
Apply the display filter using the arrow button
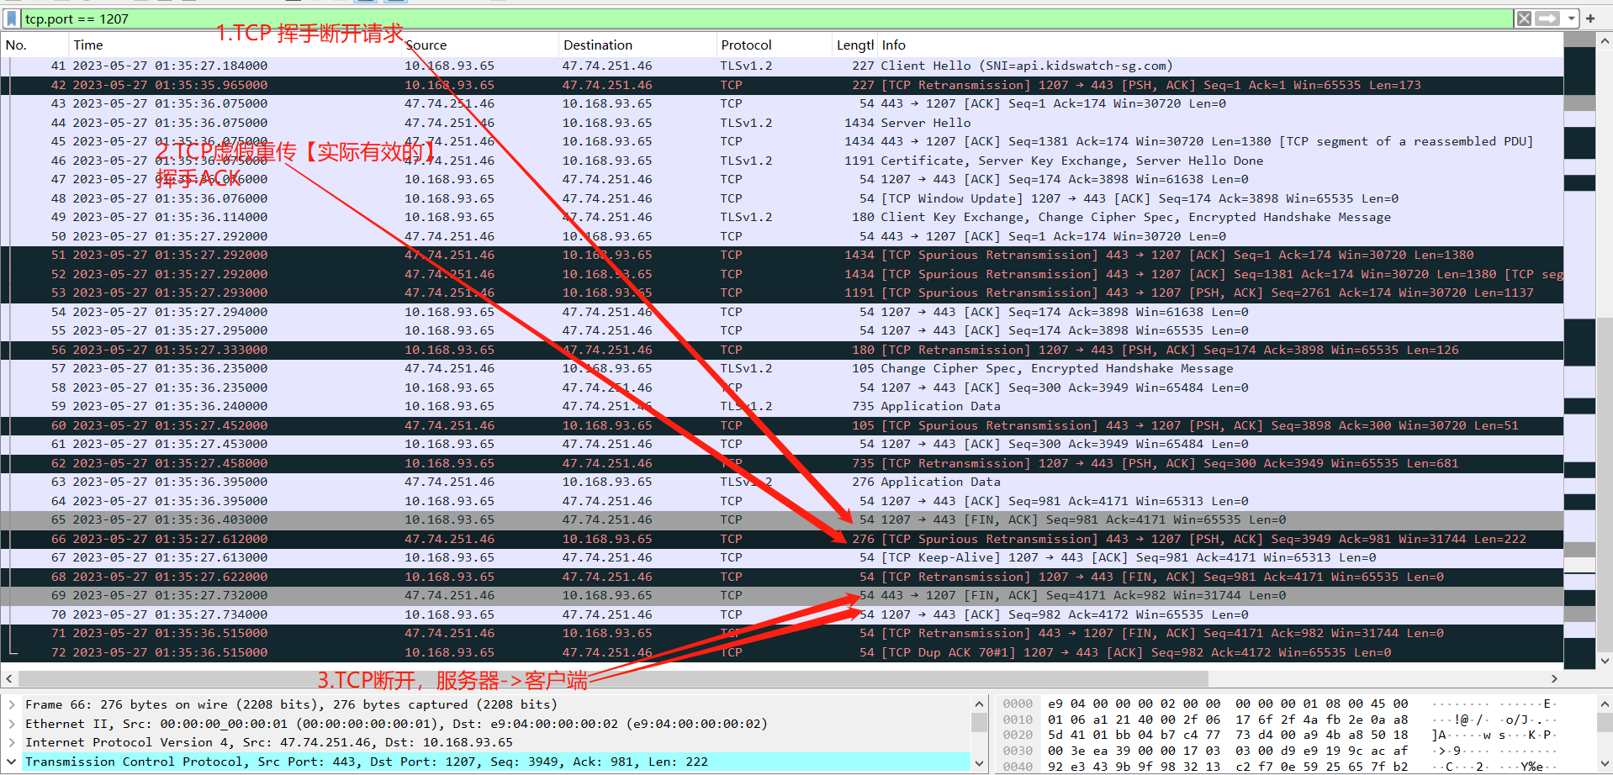(x=1547, y=18)
